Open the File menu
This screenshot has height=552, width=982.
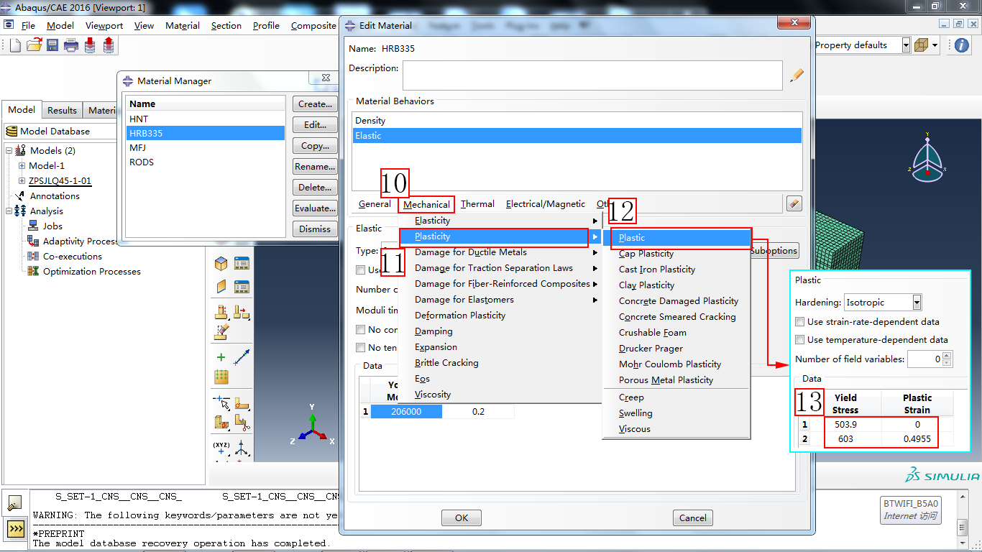point(28,25)
